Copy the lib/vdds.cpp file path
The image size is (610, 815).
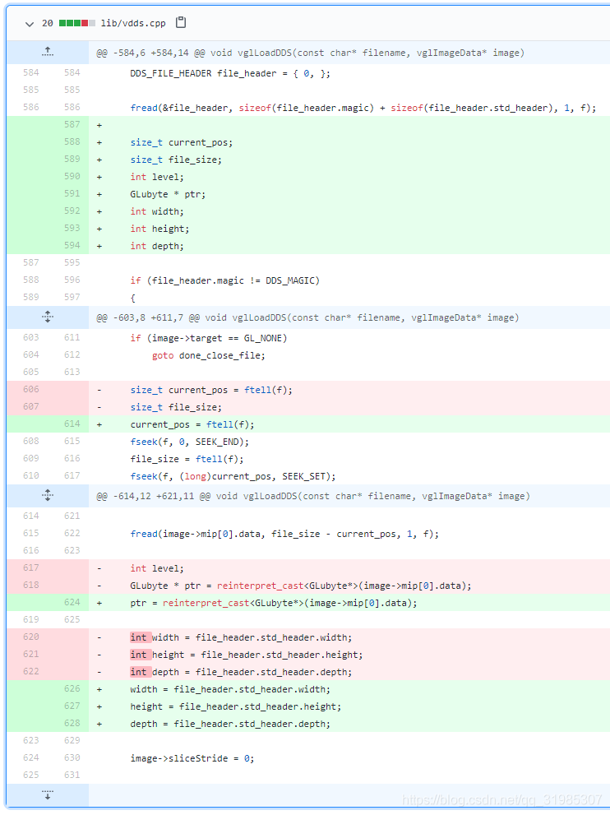coord(182,23)
